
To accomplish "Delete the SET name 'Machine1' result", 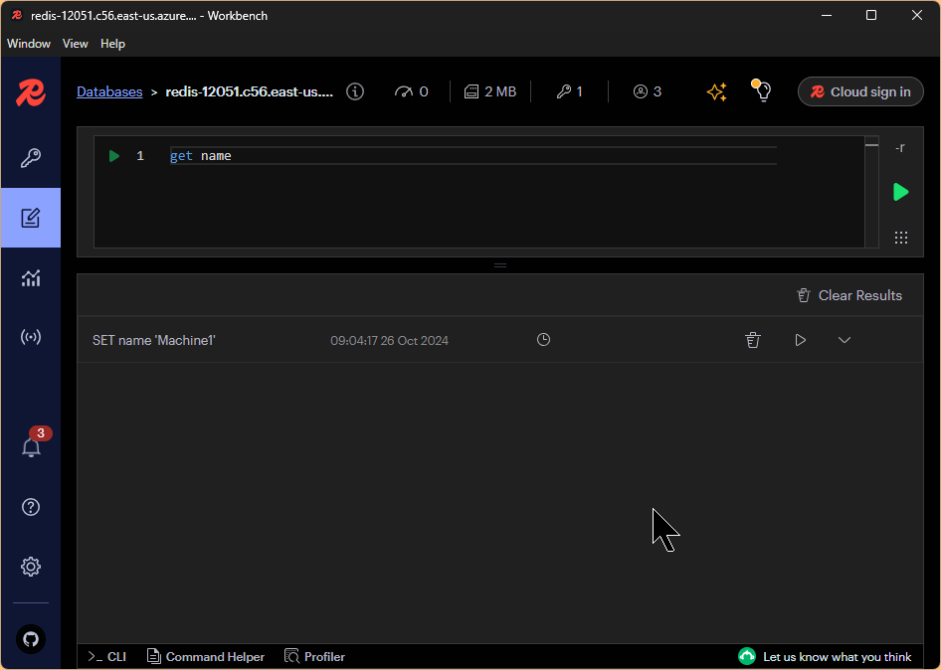I will 753,340.
